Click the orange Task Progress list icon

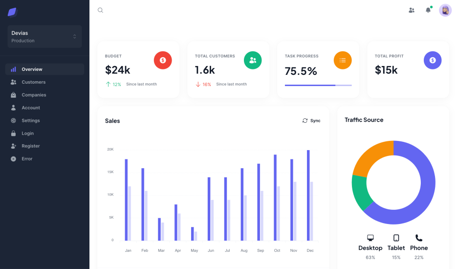343,60
